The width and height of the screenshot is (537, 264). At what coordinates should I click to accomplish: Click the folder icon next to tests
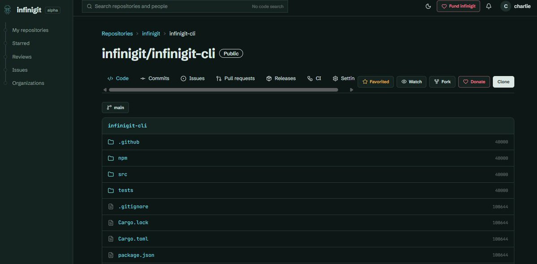(x=111, y=190)
